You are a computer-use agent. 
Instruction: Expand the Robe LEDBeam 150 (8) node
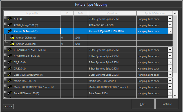click(x=5, y=92)
